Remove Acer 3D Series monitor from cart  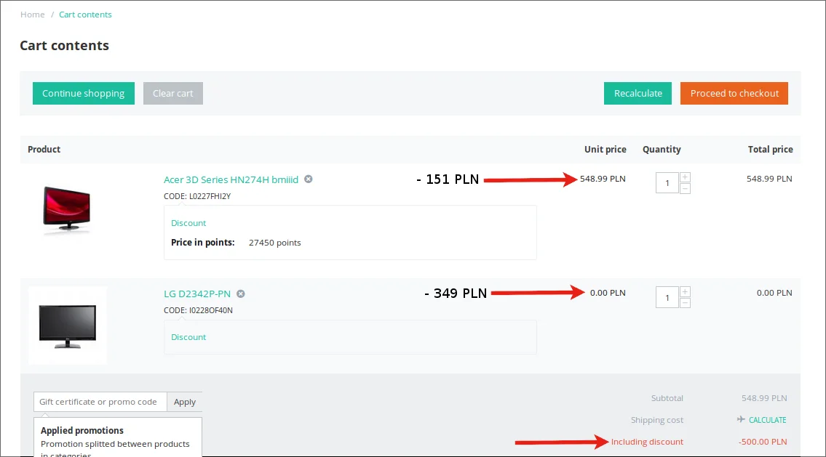pyautogui.click(x=309, y=179)
